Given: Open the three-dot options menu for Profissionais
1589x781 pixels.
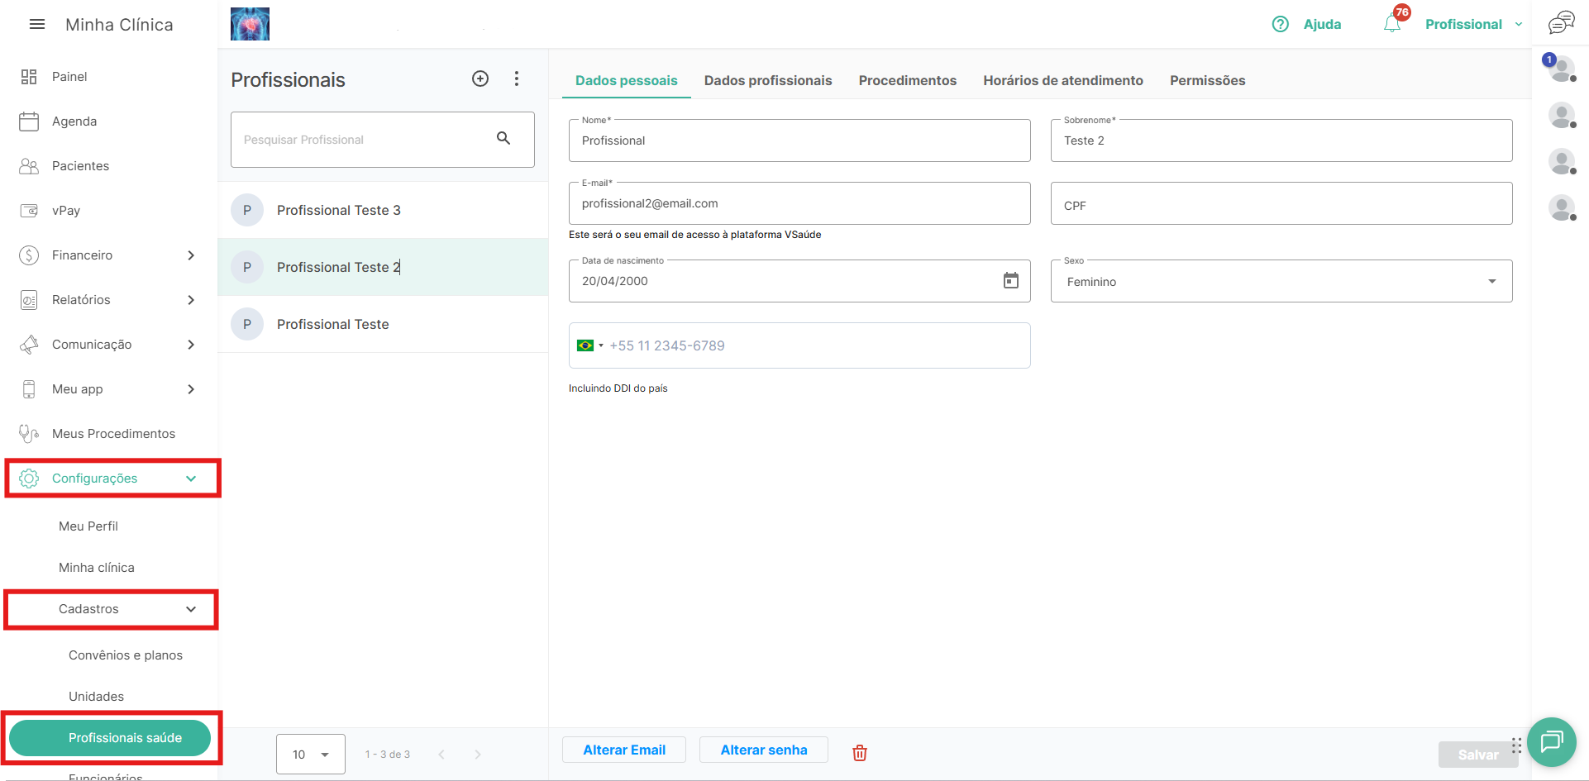Looking at the screenshot, I should coord(517,79).
